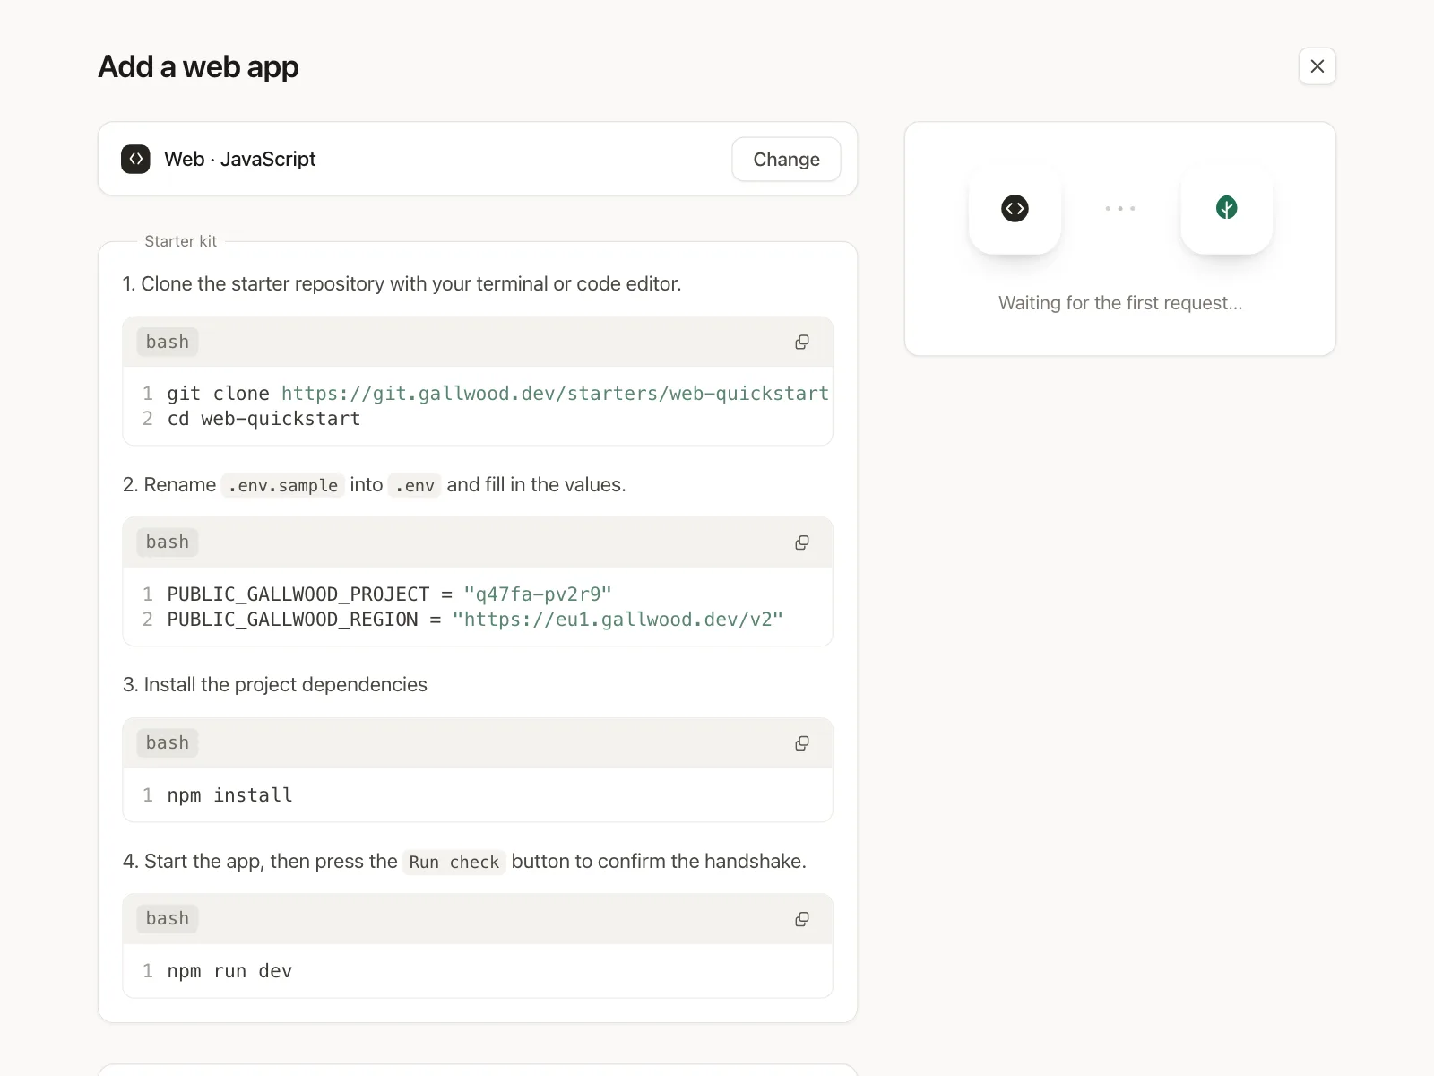Click the web app code icon in status card
The height and width of the screenshot is (1076, 1434).
coord(1015,208)
